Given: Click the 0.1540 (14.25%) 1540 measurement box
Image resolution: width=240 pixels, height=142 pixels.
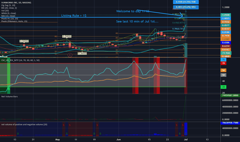Looking at the screenshot, I should click(186, 2).
